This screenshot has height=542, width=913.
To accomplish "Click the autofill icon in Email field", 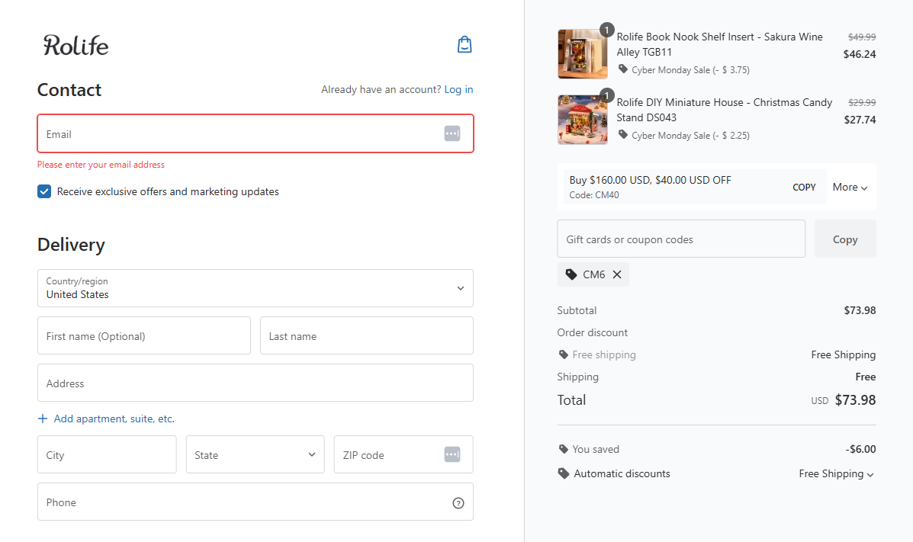I will point(452,133).
